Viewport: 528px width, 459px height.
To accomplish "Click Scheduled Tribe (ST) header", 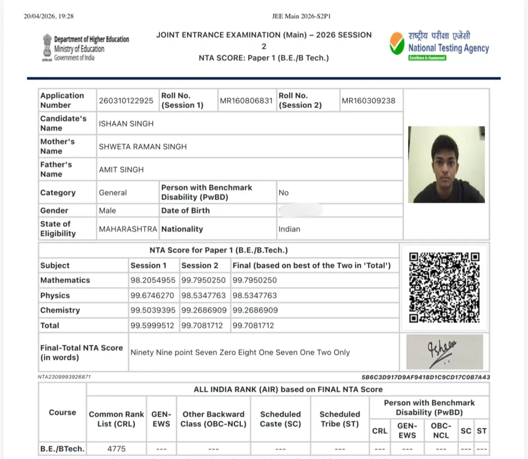I will click(x=340, y=419).
